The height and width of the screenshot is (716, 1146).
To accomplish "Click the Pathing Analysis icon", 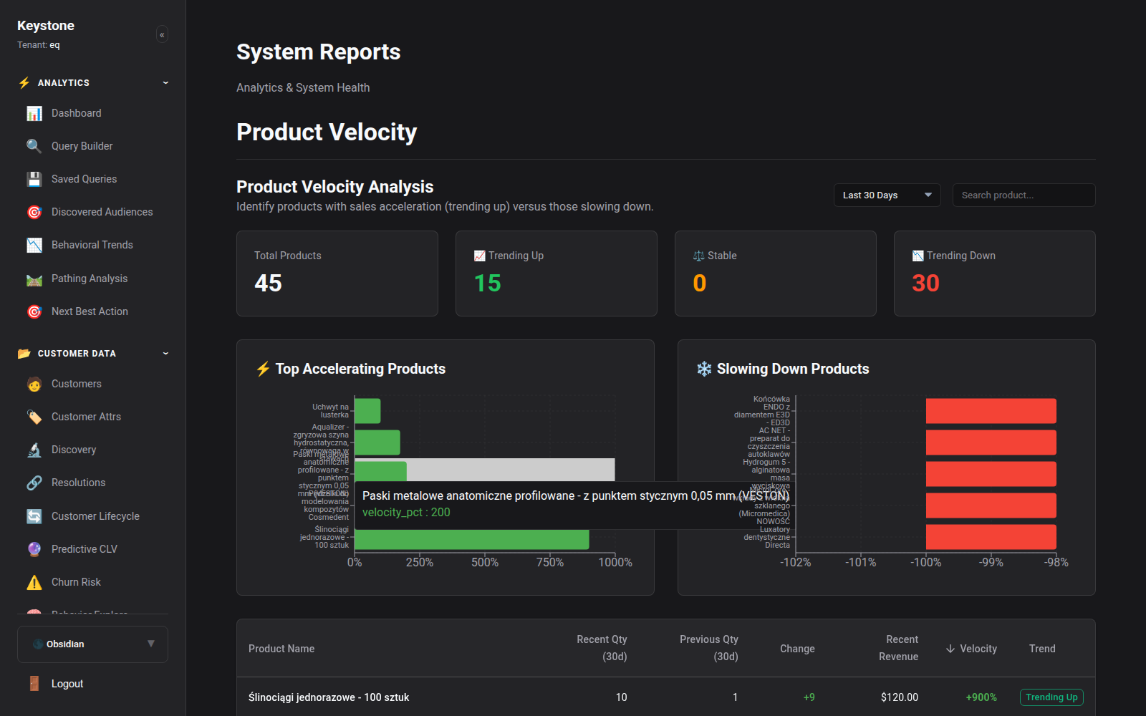I will coord(34,279).
